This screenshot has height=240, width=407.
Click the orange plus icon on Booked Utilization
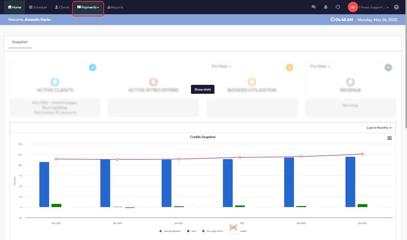[x=289, y=67]
